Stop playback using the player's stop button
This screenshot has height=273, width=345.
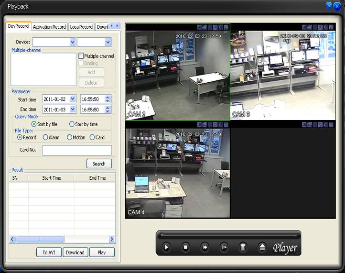pyautogui.click(x=185, y=247)
